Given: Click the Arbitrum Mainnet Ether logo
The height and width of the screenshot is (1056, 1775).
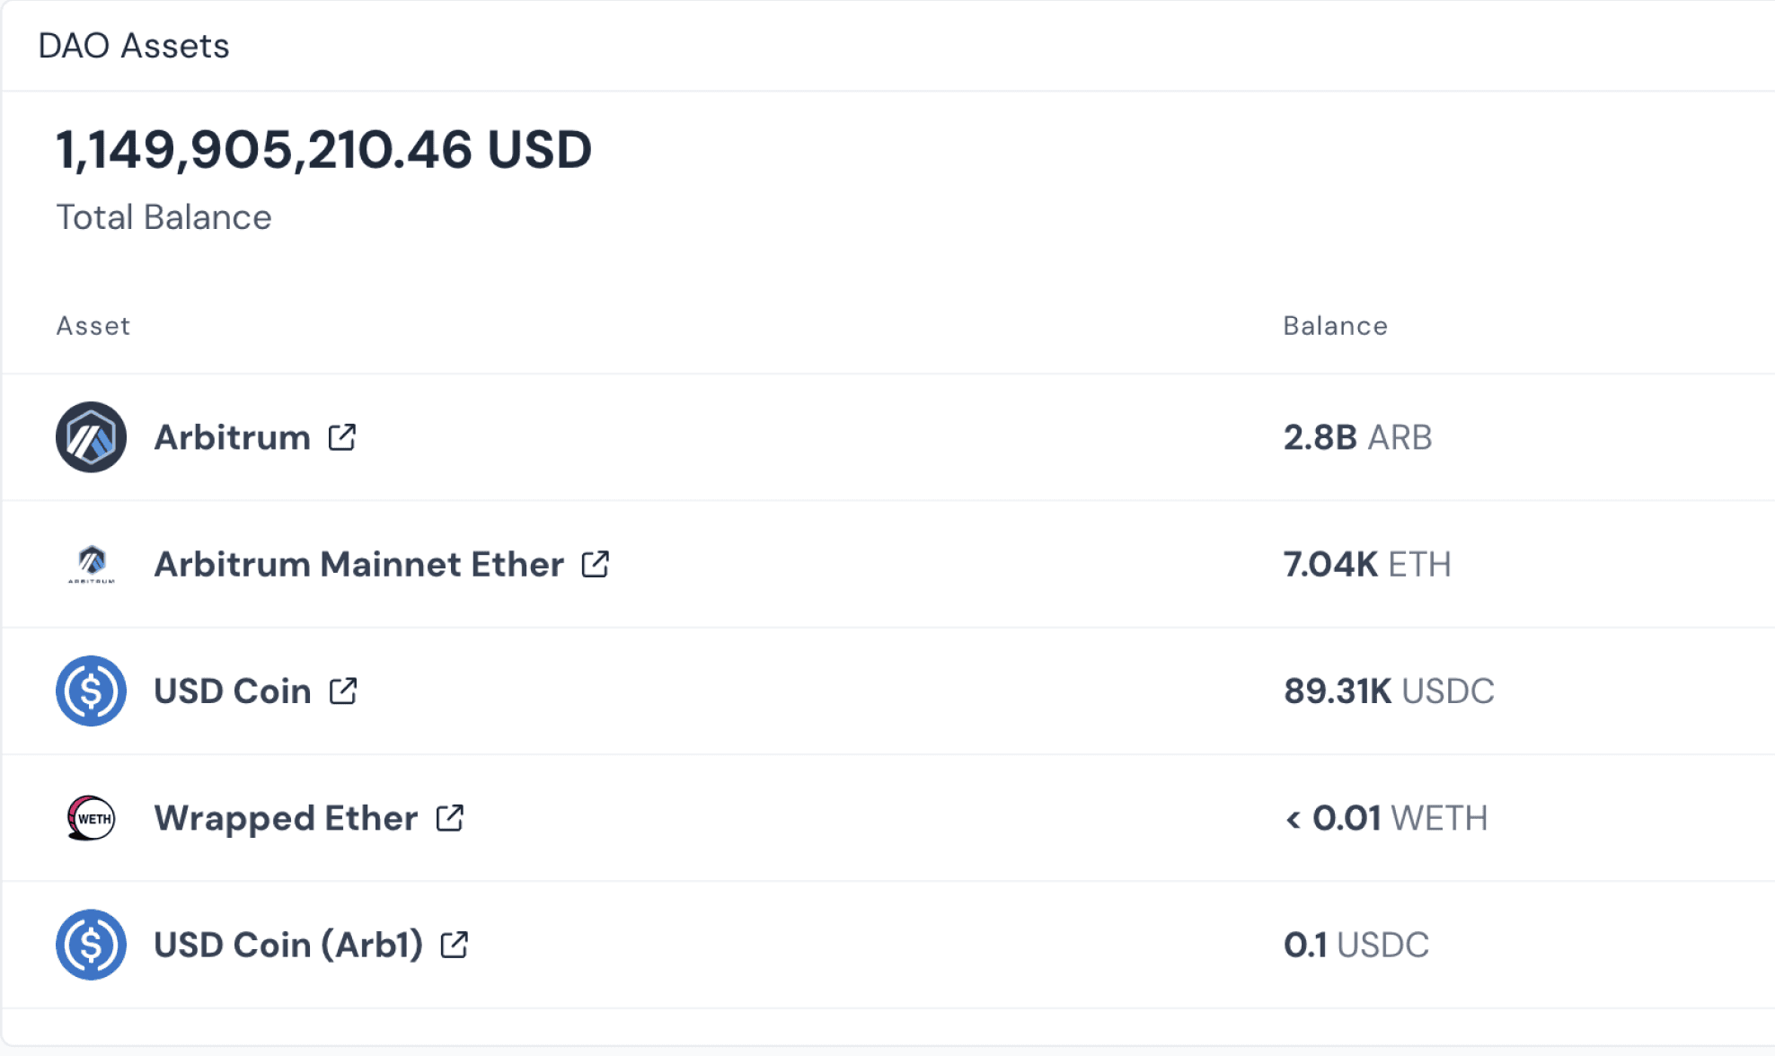Looking at the screenshot, I should click(x=91, y=564).
